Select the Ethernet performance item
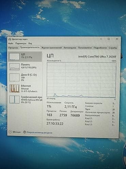The image size is (126, 169). (x=25, y=88)
